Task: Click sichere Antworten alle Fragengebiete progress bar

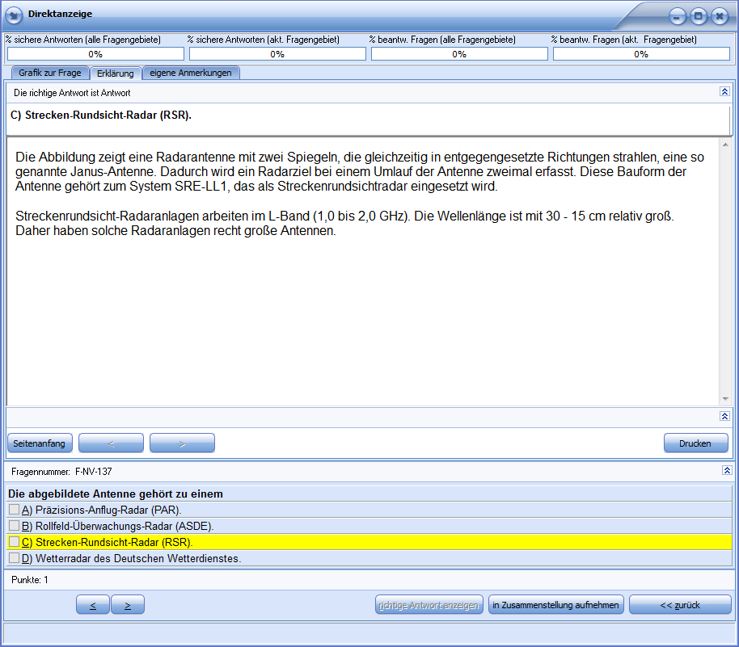Action: (x=95, y=54)
